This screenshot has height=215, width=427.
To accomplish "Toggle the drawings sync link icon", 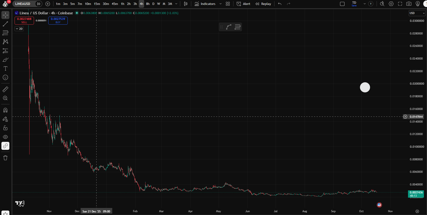I will (5, 146).
